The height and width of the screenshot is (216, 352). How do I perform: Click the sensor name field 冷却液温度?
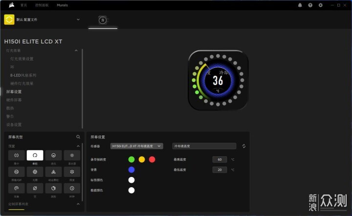(x=204, y=146)
